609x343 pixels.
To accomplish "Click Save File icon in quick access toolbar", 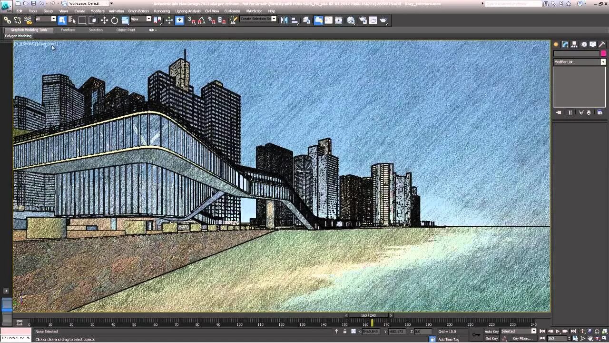I will point(33,3).
